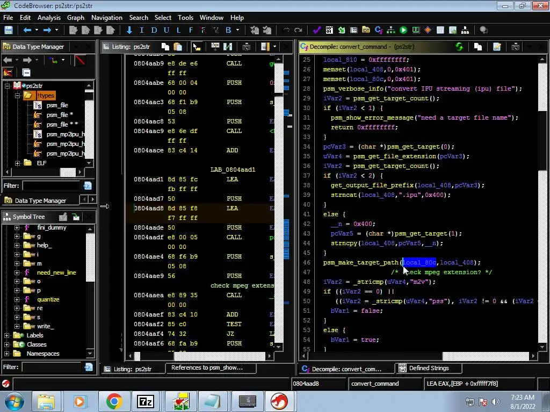The height and width of the screenshot is (412, 550).
Task: Expand ELF folder in Data Type tree
Action: [17, 163]
